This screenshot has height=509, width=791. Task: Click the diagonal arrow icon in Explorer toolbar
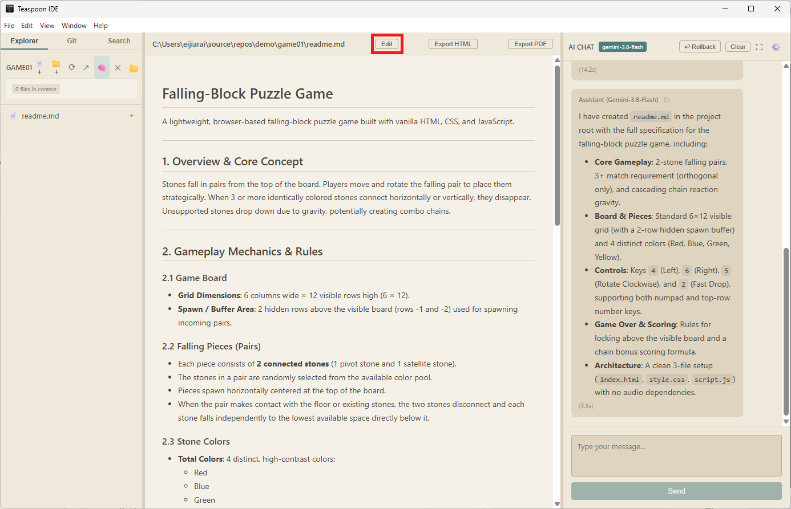click(86, 68)
